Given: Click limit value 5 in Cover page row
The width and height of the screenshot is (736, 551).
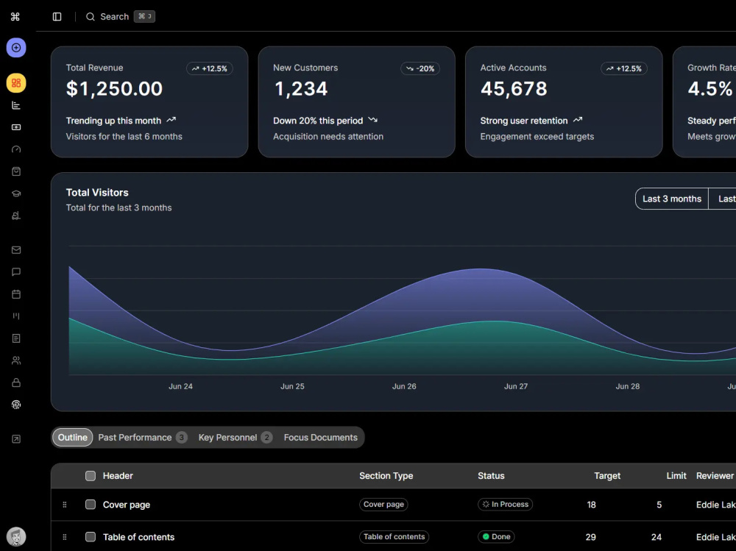Looking at the screenshot, I should tap(659, 505).
